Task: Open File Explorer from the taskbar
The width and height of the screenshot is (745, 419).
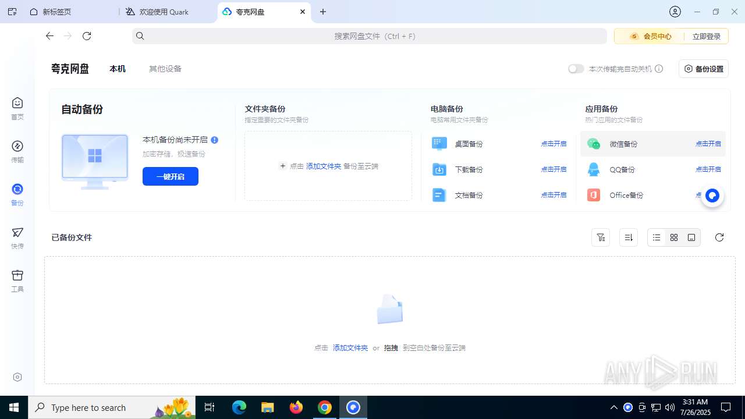Action: 267,407
